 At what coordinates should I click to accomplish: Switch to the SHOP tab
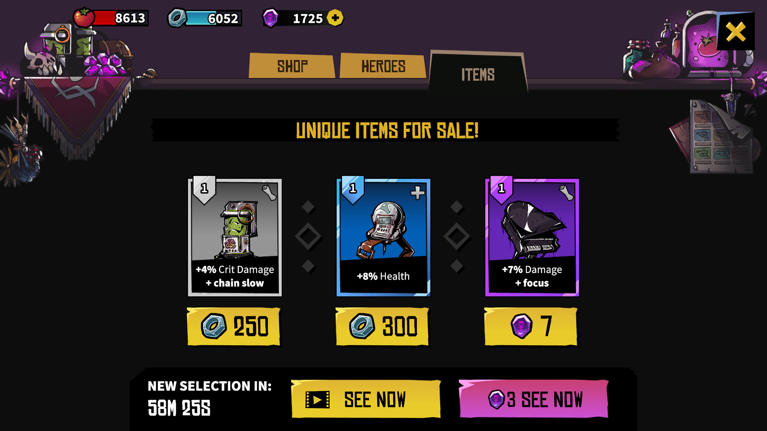292,66
